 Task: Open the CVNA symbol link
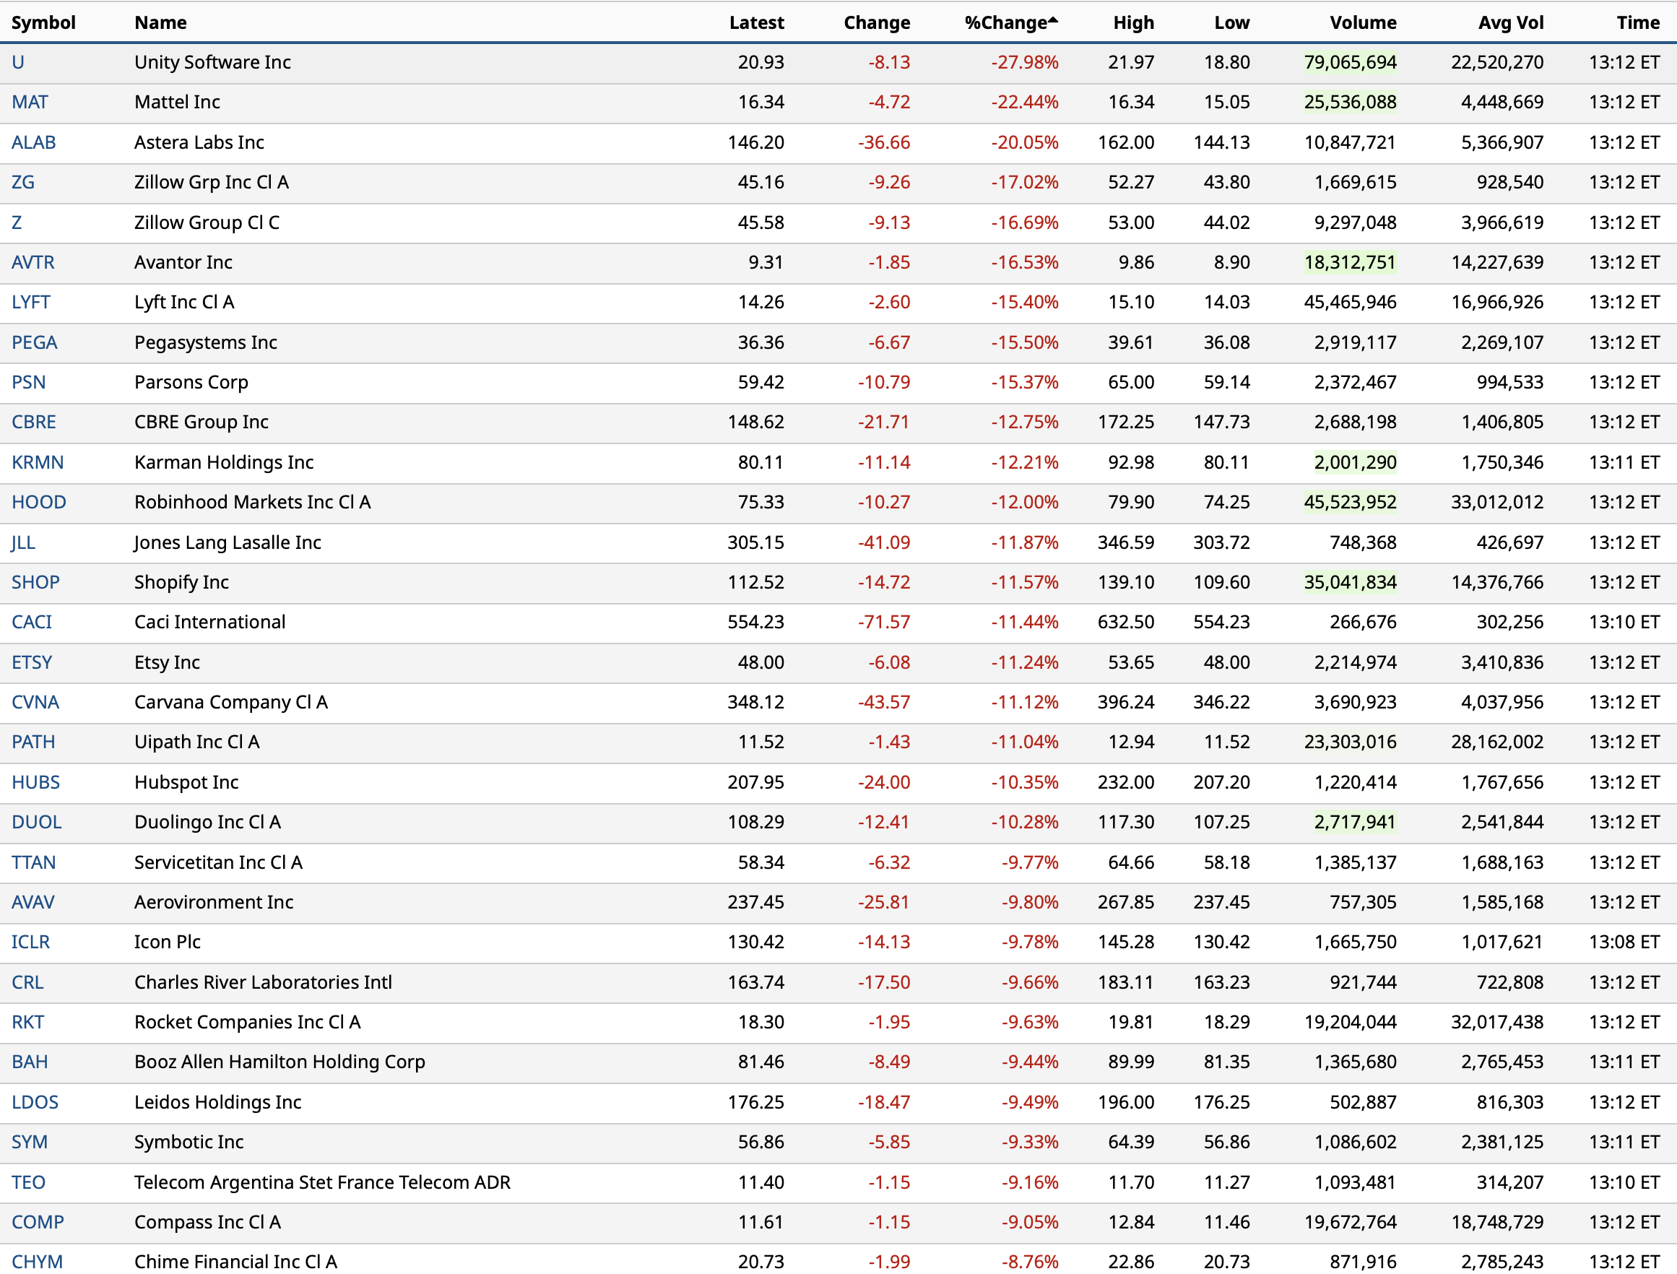[x=35, y=702]
